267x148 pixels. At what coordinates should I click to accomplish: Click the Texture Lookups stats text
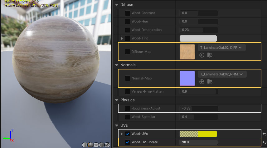coord(31,5)
